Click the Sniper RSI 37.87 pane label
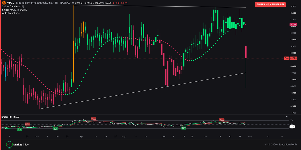Viewport: 301px width, 150px height. (x=11, y=117)
